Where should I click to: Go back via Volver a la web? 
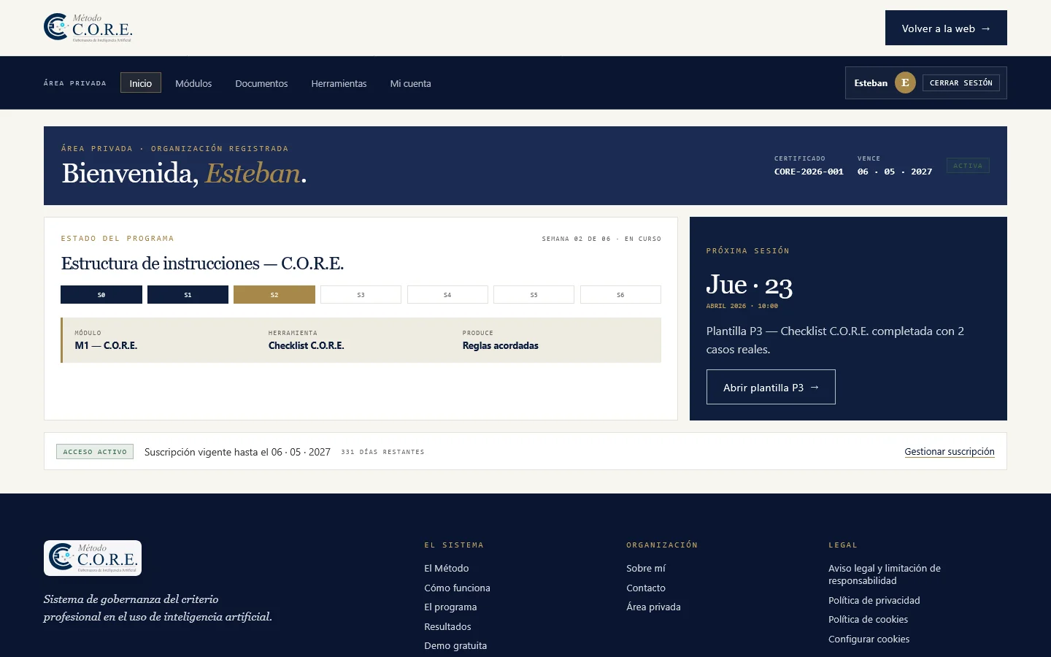(x=946, y=28)
